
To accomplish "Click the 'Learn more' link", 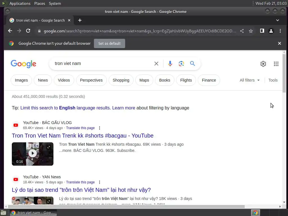I will (124, 108).
